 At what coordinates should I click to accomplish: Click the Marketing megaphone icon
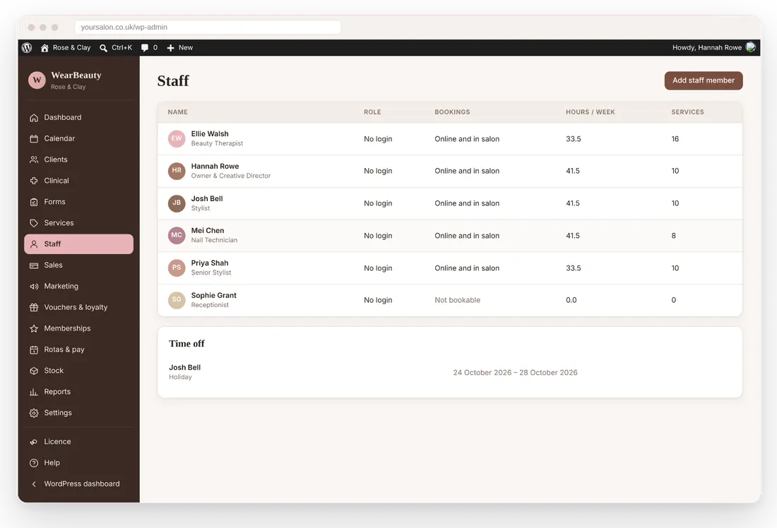34,287
